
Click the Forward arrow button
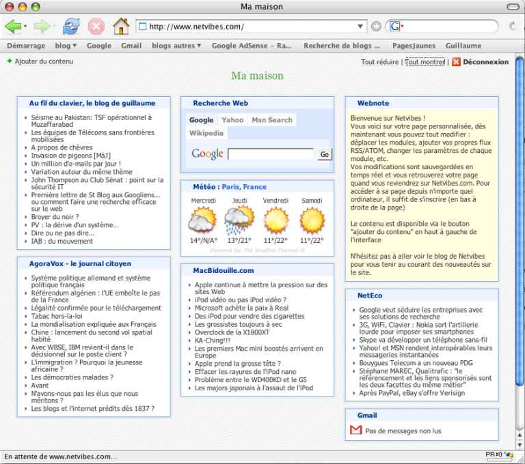[42, 26]
